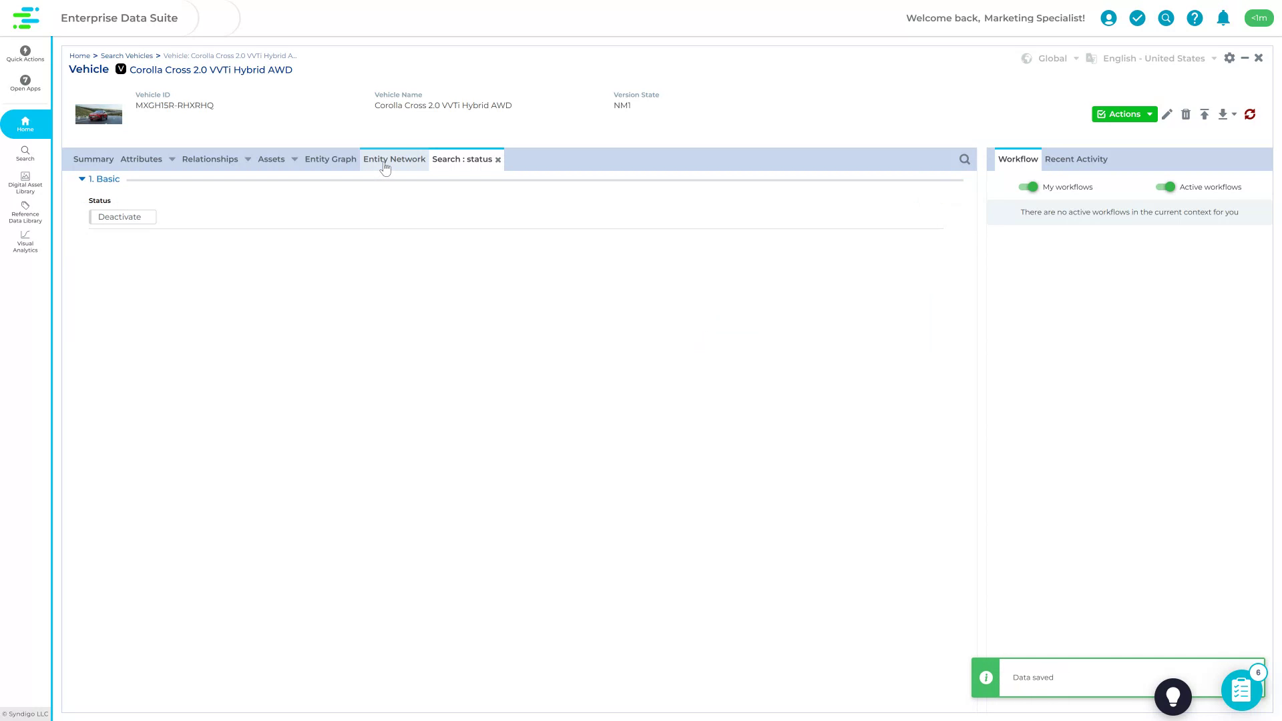Go to Search Vehicles via breadcrumb
The height and width of the screenshot is (721, 1282).
tap(126, 55)
